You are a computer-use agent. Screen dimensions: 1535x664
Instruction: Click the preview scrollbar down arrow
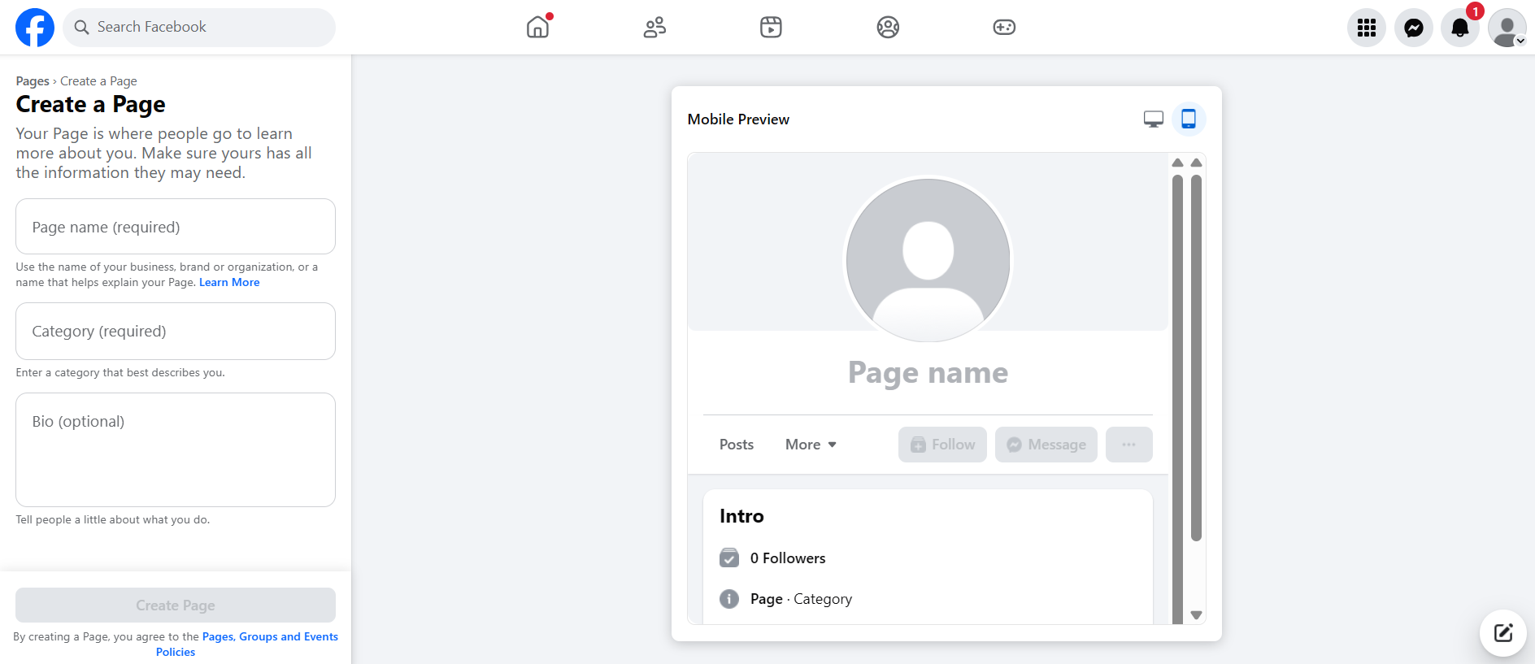click(x=1196, y=615)
